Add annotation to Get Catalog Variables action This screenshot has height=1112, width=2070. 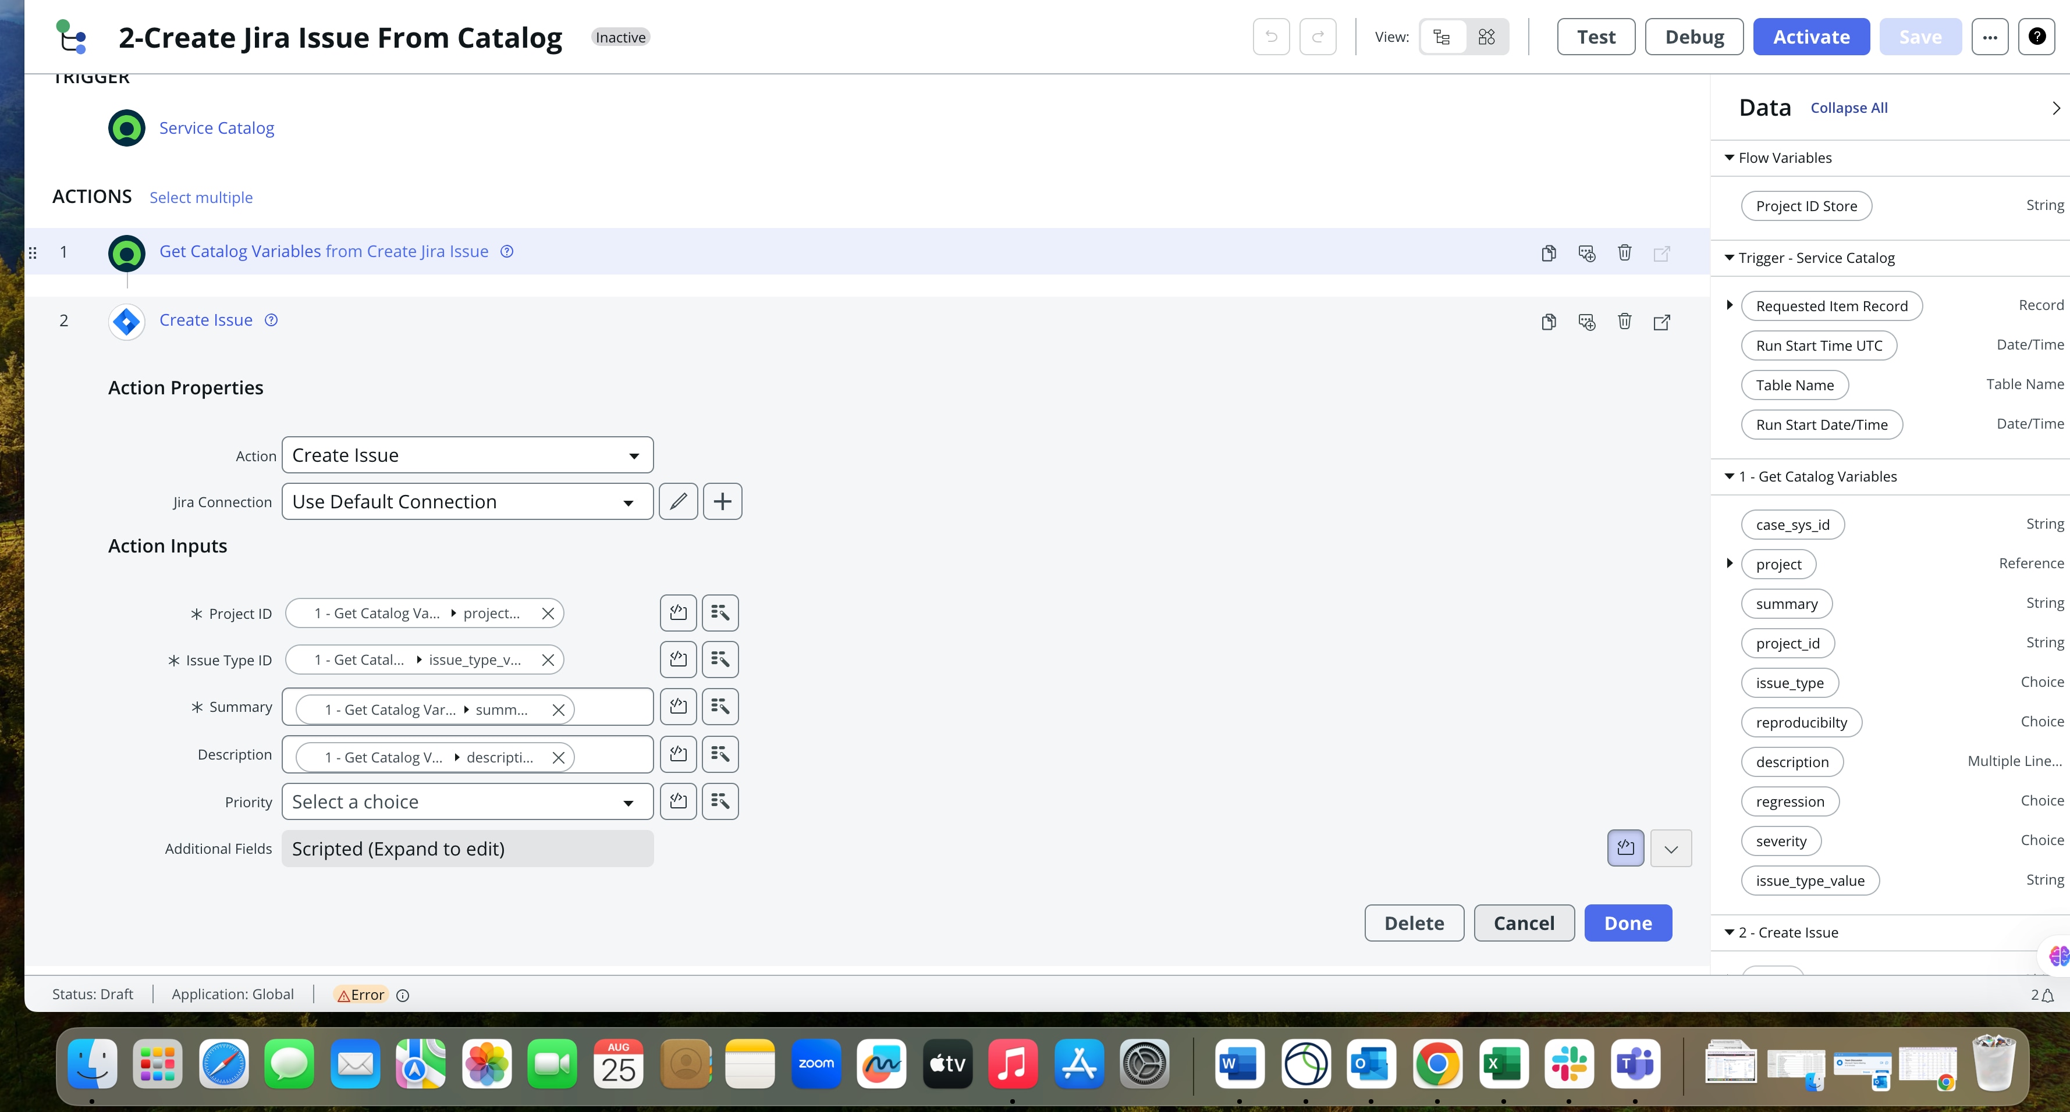[1586, 253]
